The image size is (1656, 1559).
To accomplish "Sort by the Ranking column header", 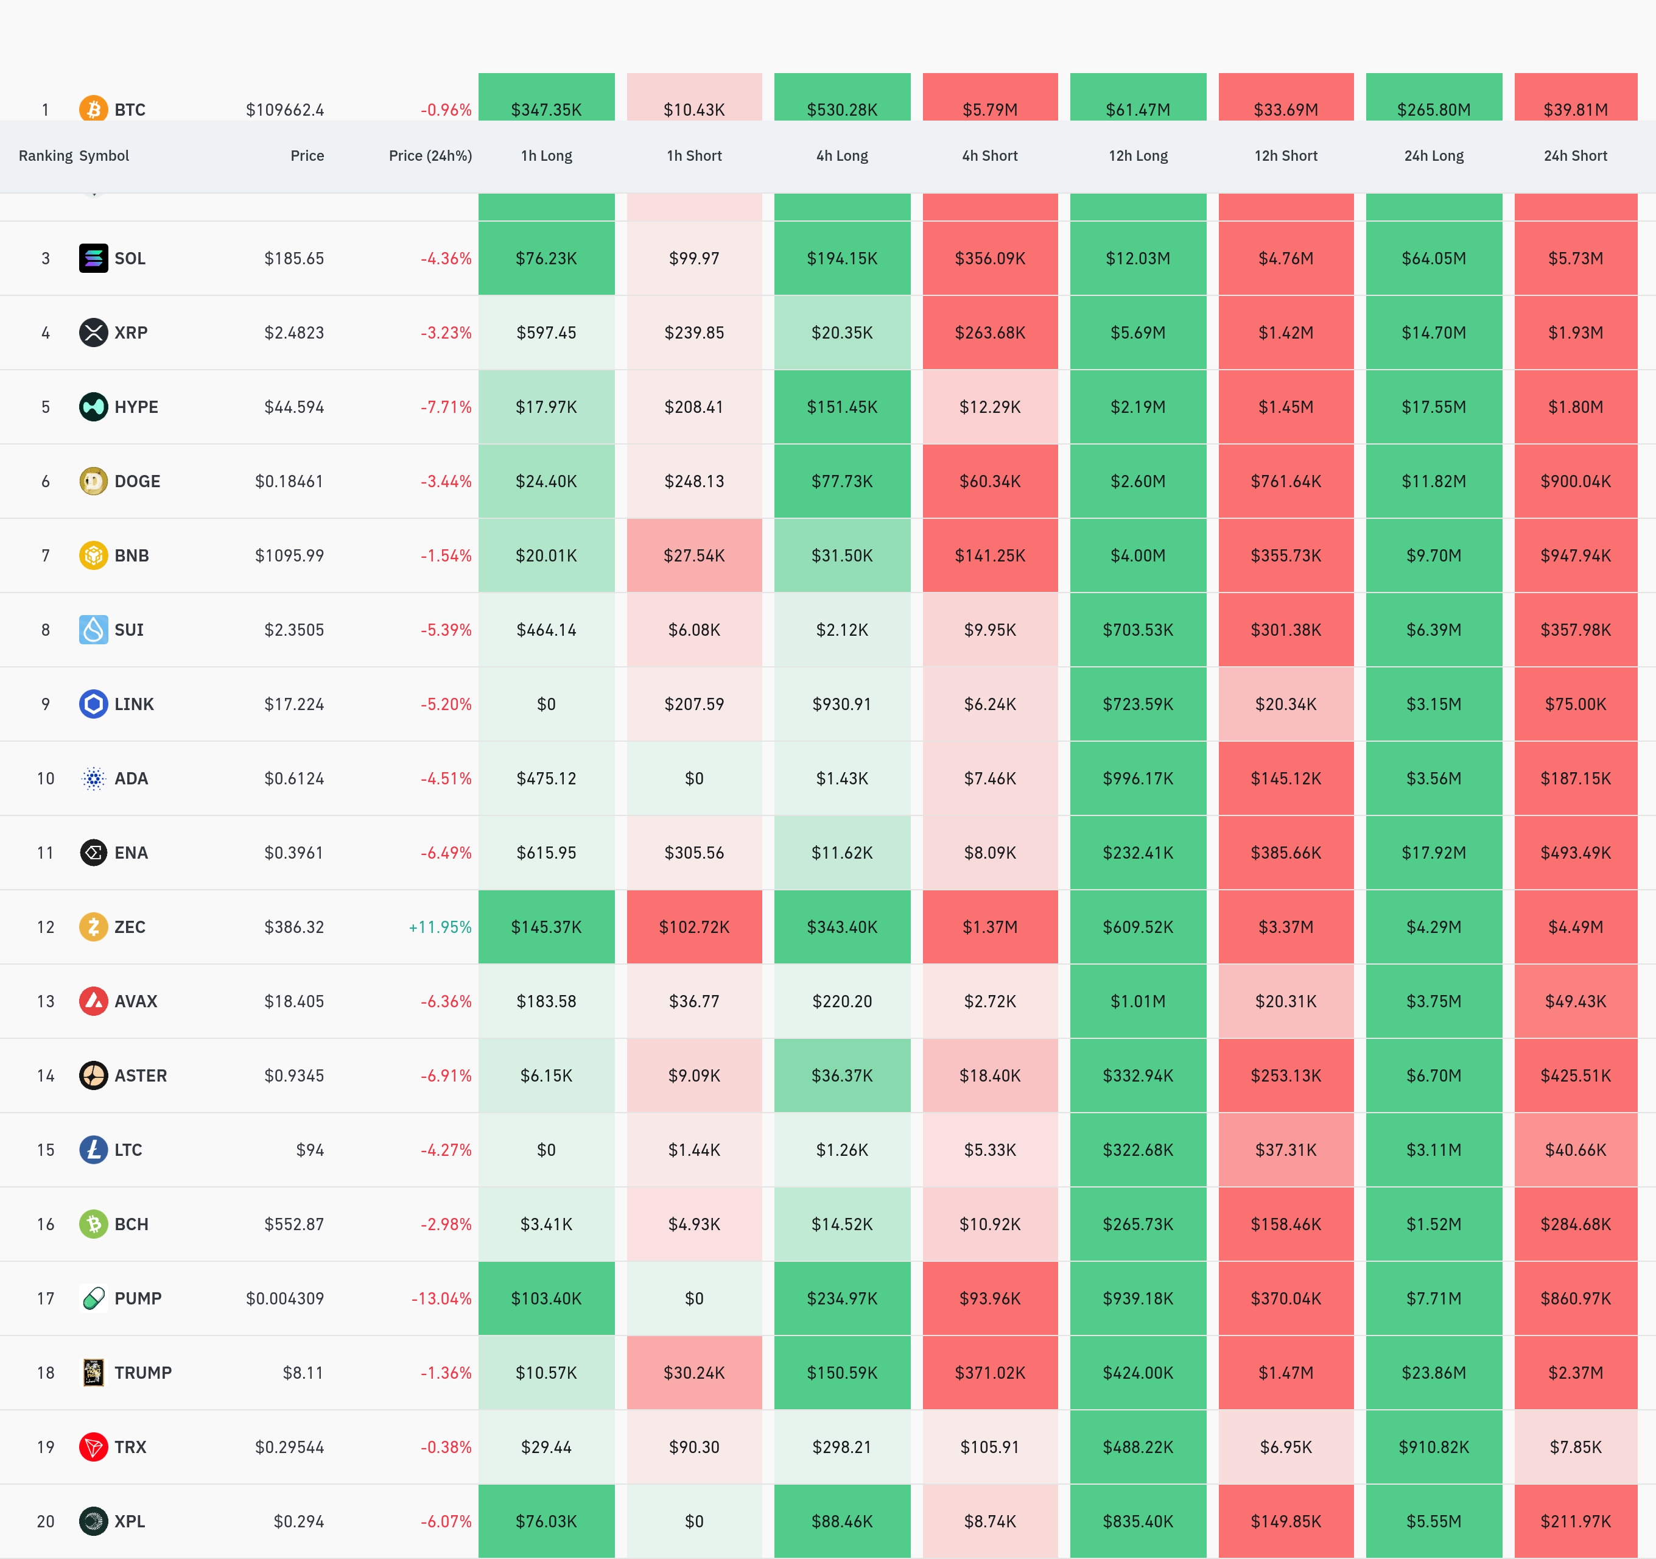I will tap(45, 156).
